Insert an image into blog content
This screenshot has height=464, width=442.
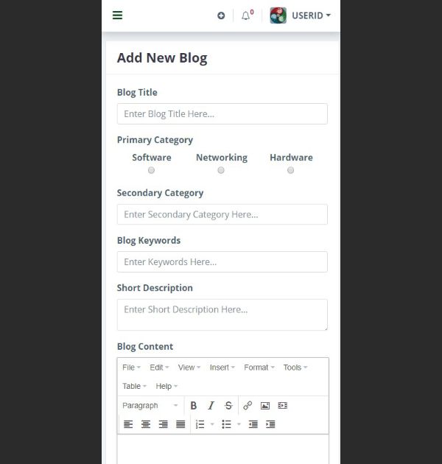pyautogui.click(x=265, y=405)
